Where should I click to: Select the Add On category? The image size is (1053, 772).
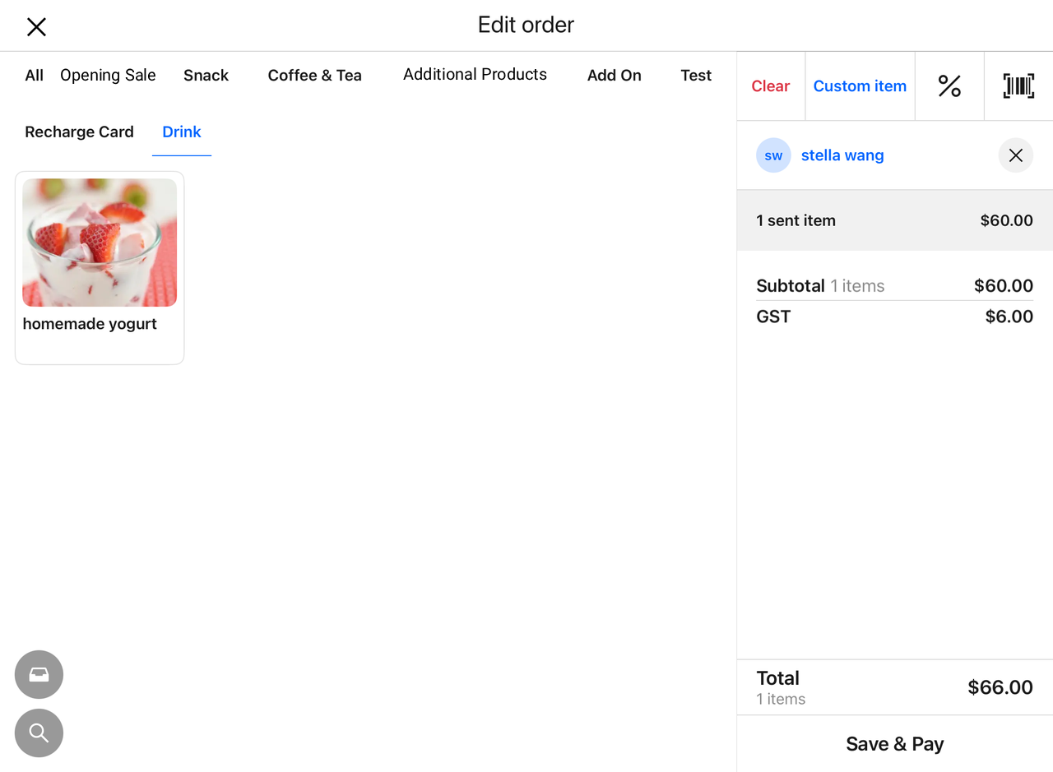[x=614, y=76]
